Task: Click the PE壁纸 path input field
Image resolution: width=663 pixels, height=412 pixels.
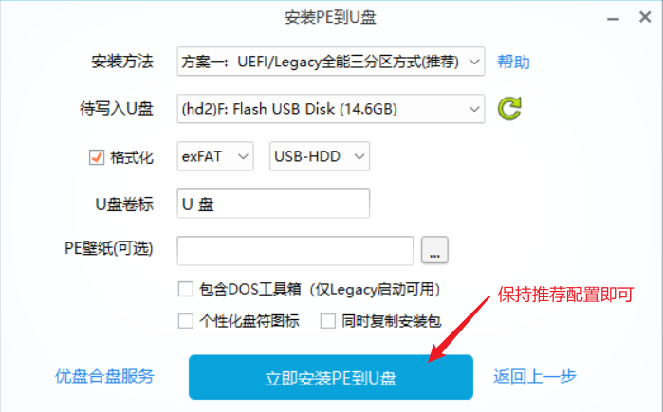Action: point(295,251)
